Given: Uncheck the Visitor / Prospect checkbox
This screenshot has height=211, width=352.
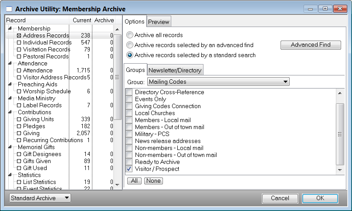Looking at the screenshot, I should (x=129, y=169).
